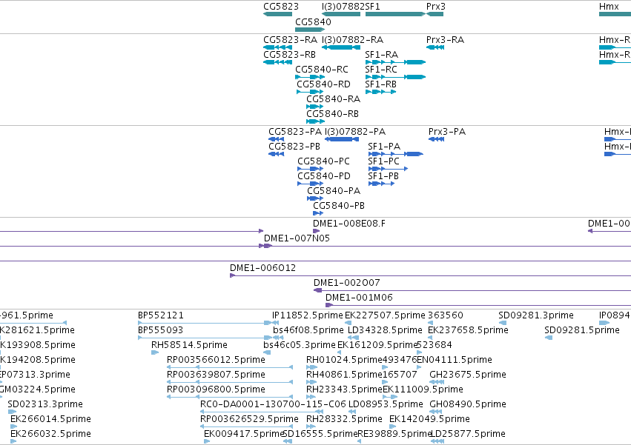
Task: Select the SF1-PB protein label
Action: click(x=383, y=176)
